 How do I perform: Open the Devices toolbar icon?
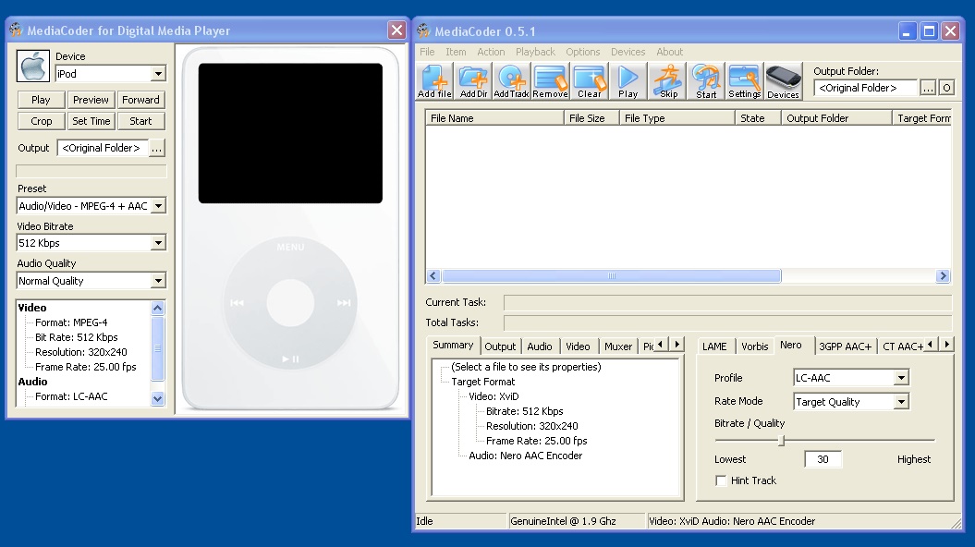783,80
